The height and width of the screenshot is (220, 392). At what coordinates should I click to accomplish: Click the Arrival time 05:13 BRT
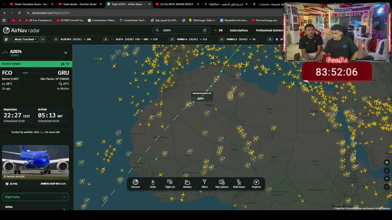(50, 116)
